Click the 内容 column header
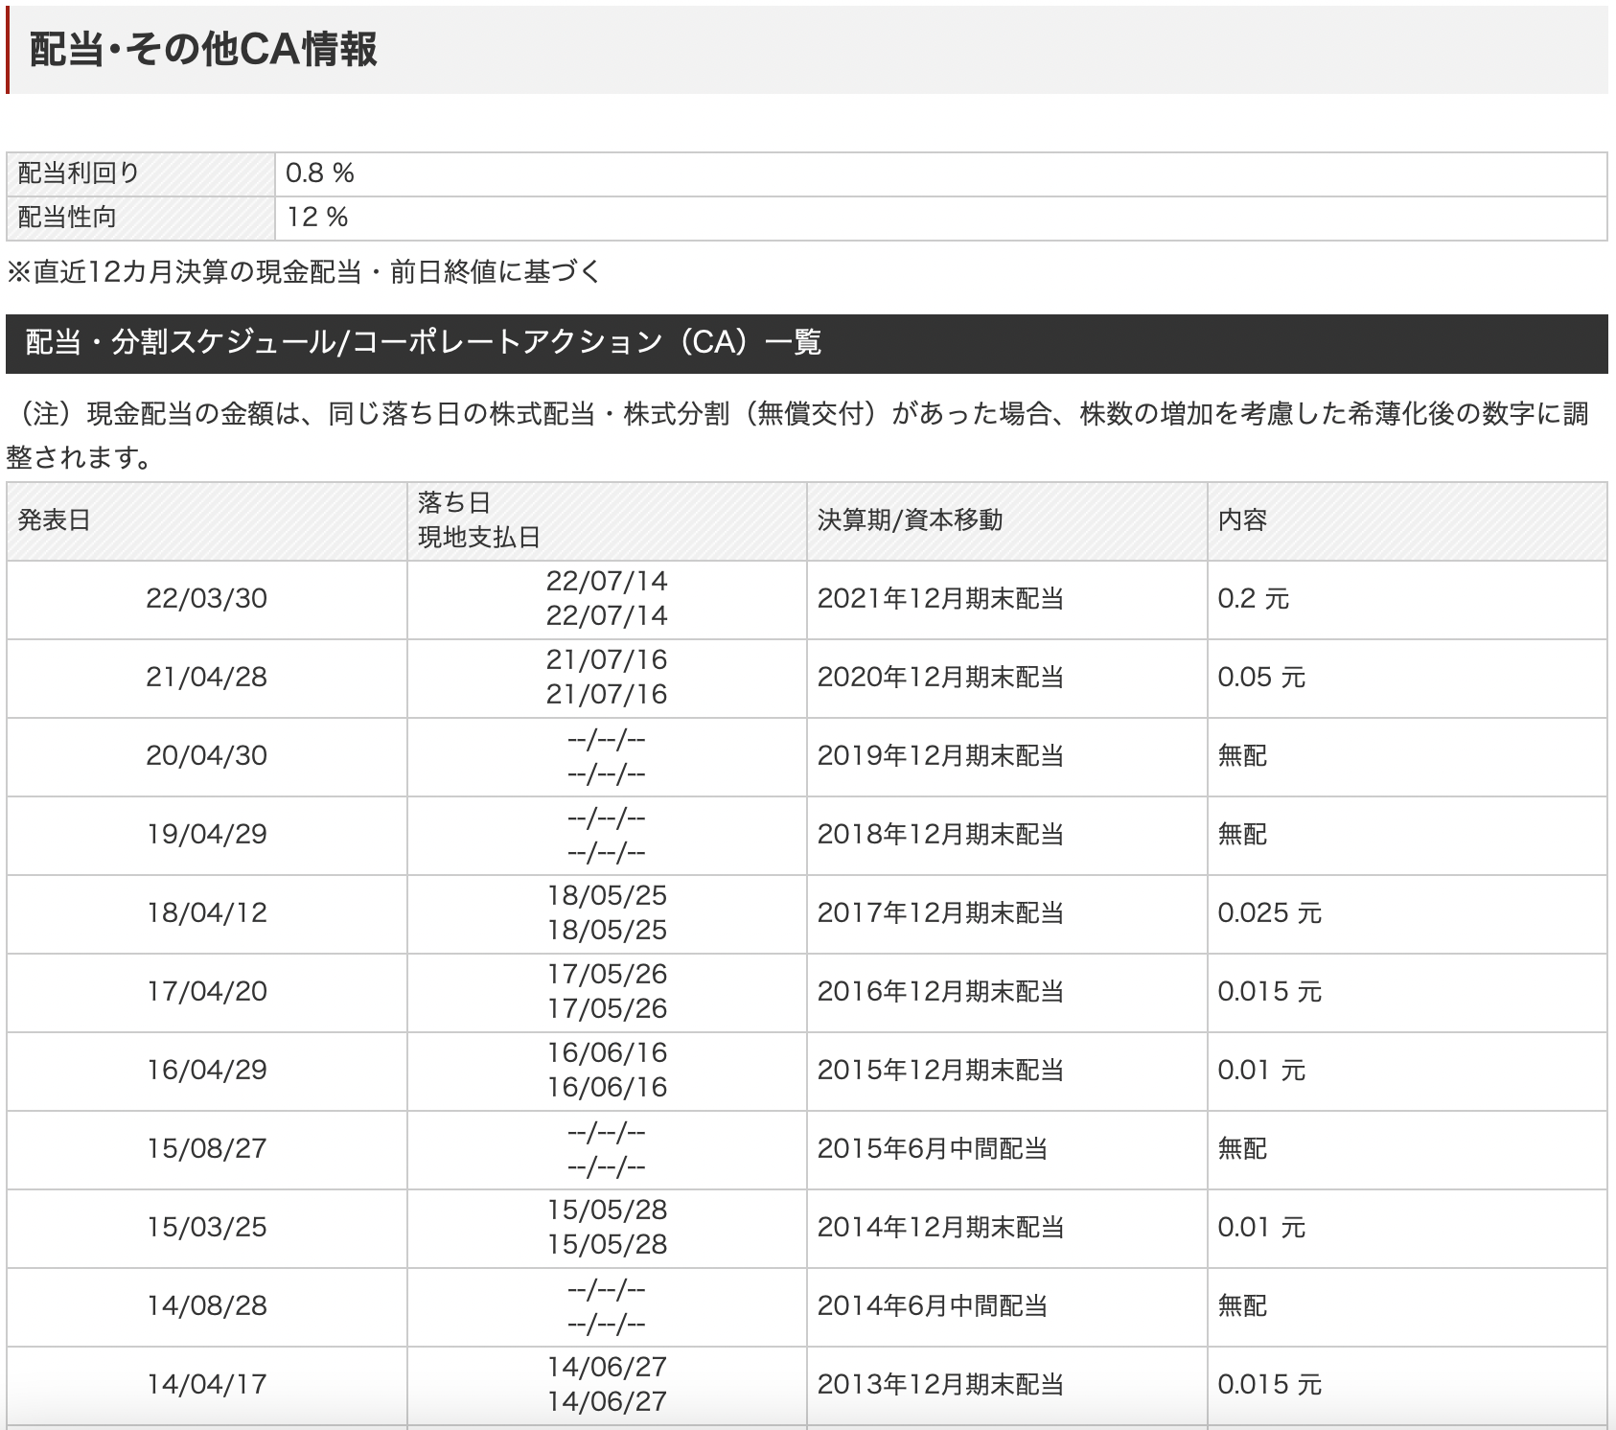1616x1430 pixels. [1407, 520]
